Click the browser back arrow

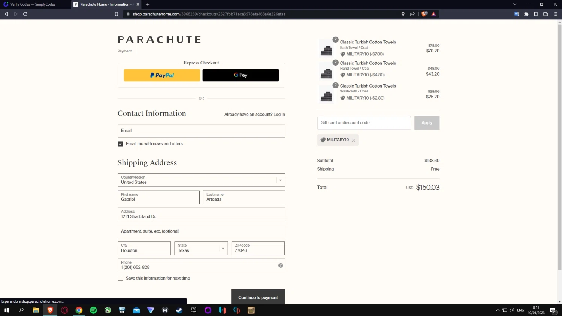click(6, 14)
